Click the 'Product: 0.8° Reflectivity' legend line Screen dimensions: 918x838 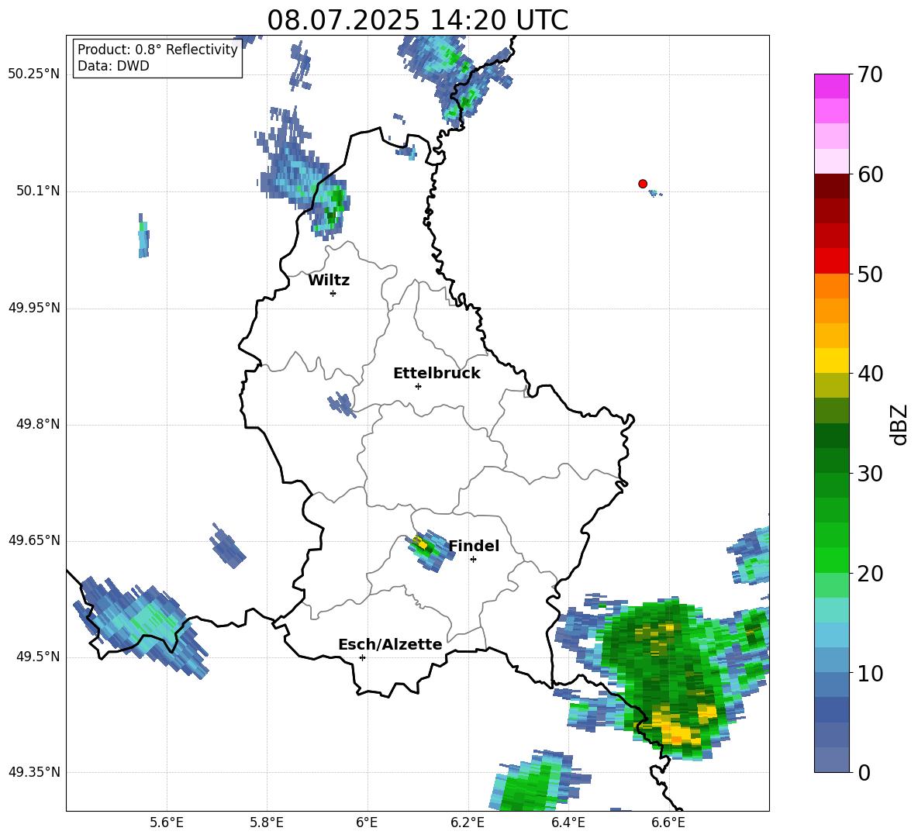157,49
